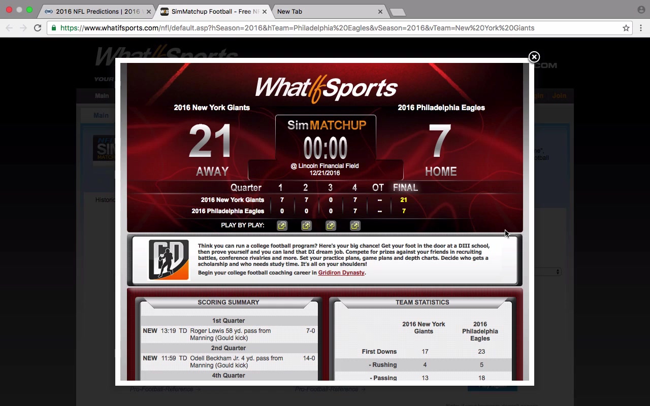650x406 pixels.
Task: Click the 4th Quarter scoring heading
Action: [x=229, y=376]
